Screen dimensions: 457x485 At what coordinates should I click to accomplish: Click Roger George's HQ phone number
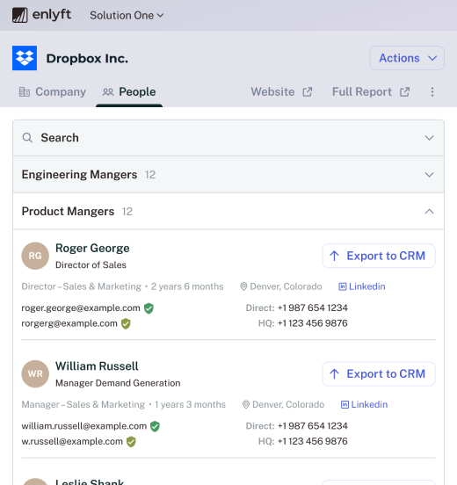(x=313, y=323)
